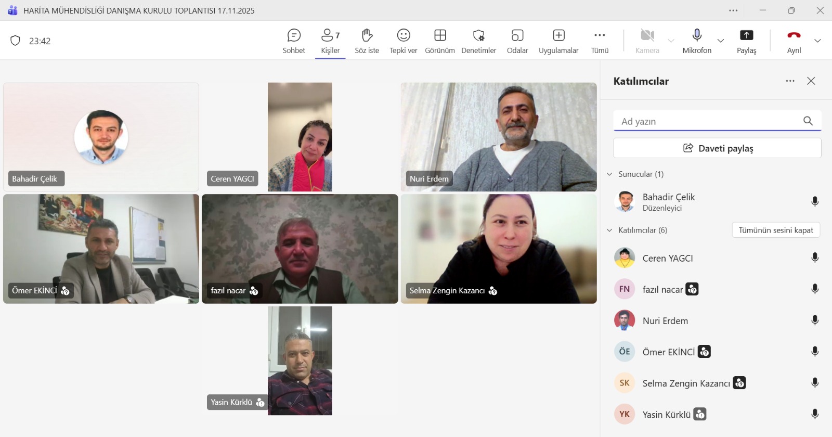Click the Daveti paylaş button
832x437 pixels.
pos(717,148)
